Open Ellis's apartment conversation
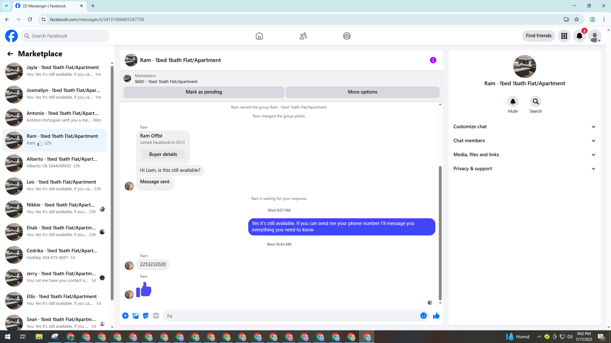The height and width of the screenshot is (343, 611). tap(55, 300)
